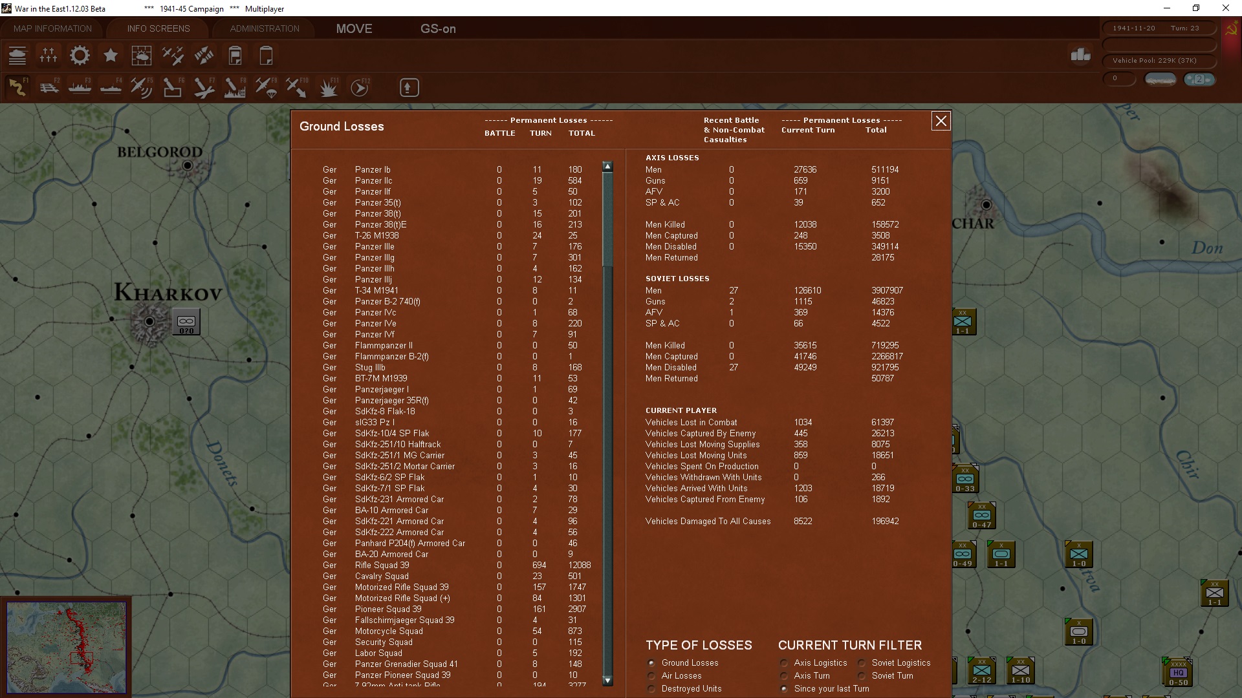Image resolution: width=1242 pixels, height=698 pixels.
Task: Click the Stug IIIb row
Action: point(456,368)
